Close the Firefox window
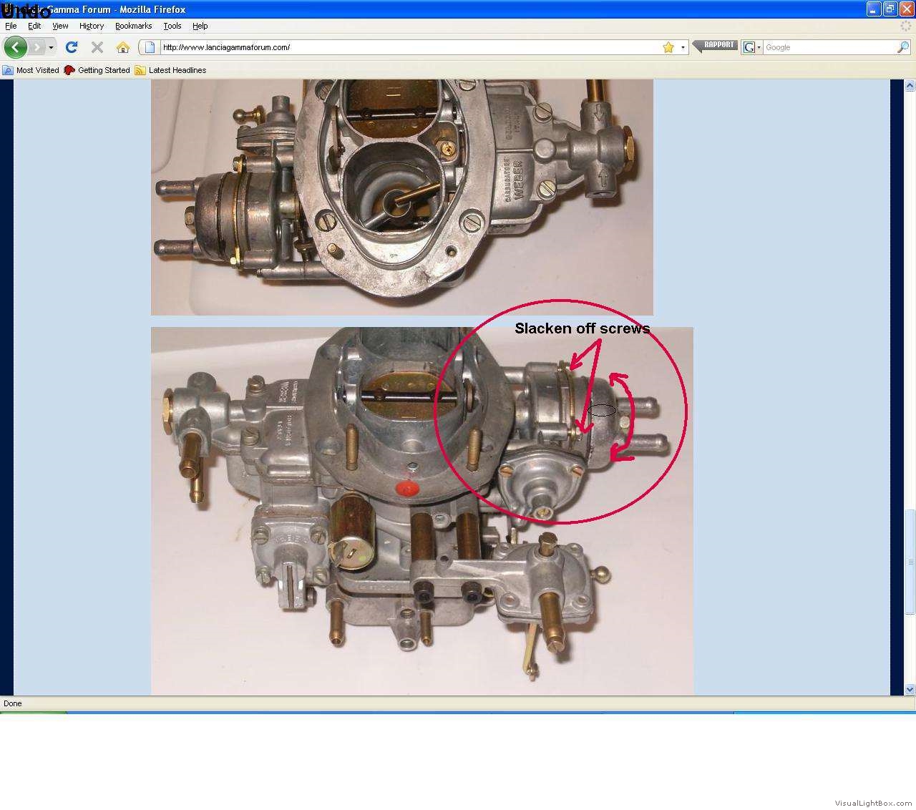This screenshot has height=810, width=916. click(906, 9)
